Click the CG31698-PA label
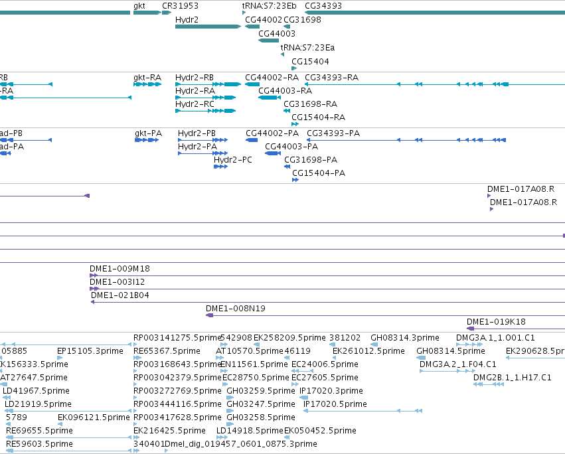The height and width of the screenshot is (454, 565). click(x=311, y=160)
